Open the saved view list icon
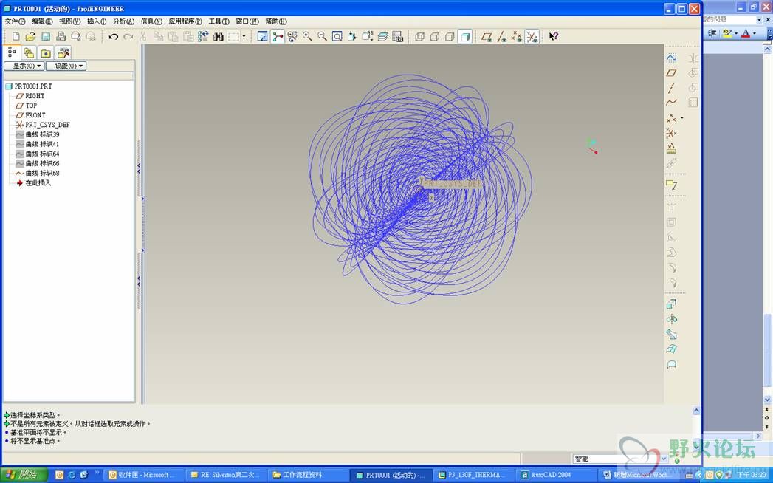773x483 pixels. [x=368, y=36]
